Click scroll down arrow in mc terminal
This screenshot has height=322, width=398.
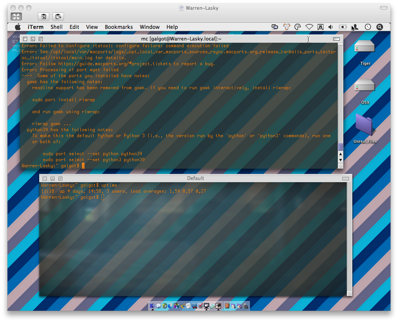[340, 160]
